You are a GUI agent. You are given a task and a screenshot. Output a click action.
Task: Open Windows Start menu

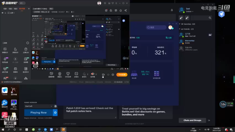[x=3, y=129]
